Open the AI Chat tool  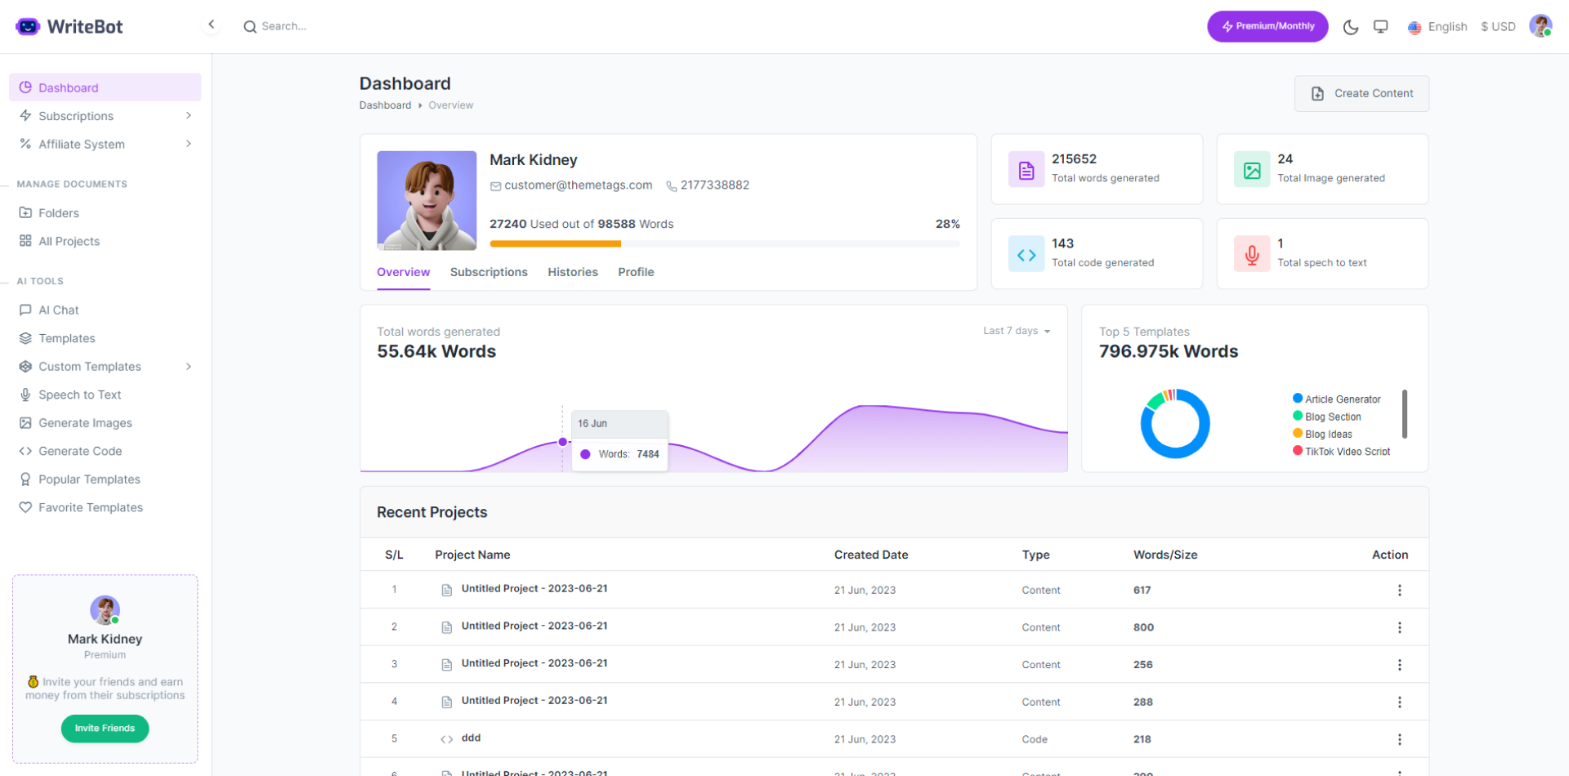point(58,310)
